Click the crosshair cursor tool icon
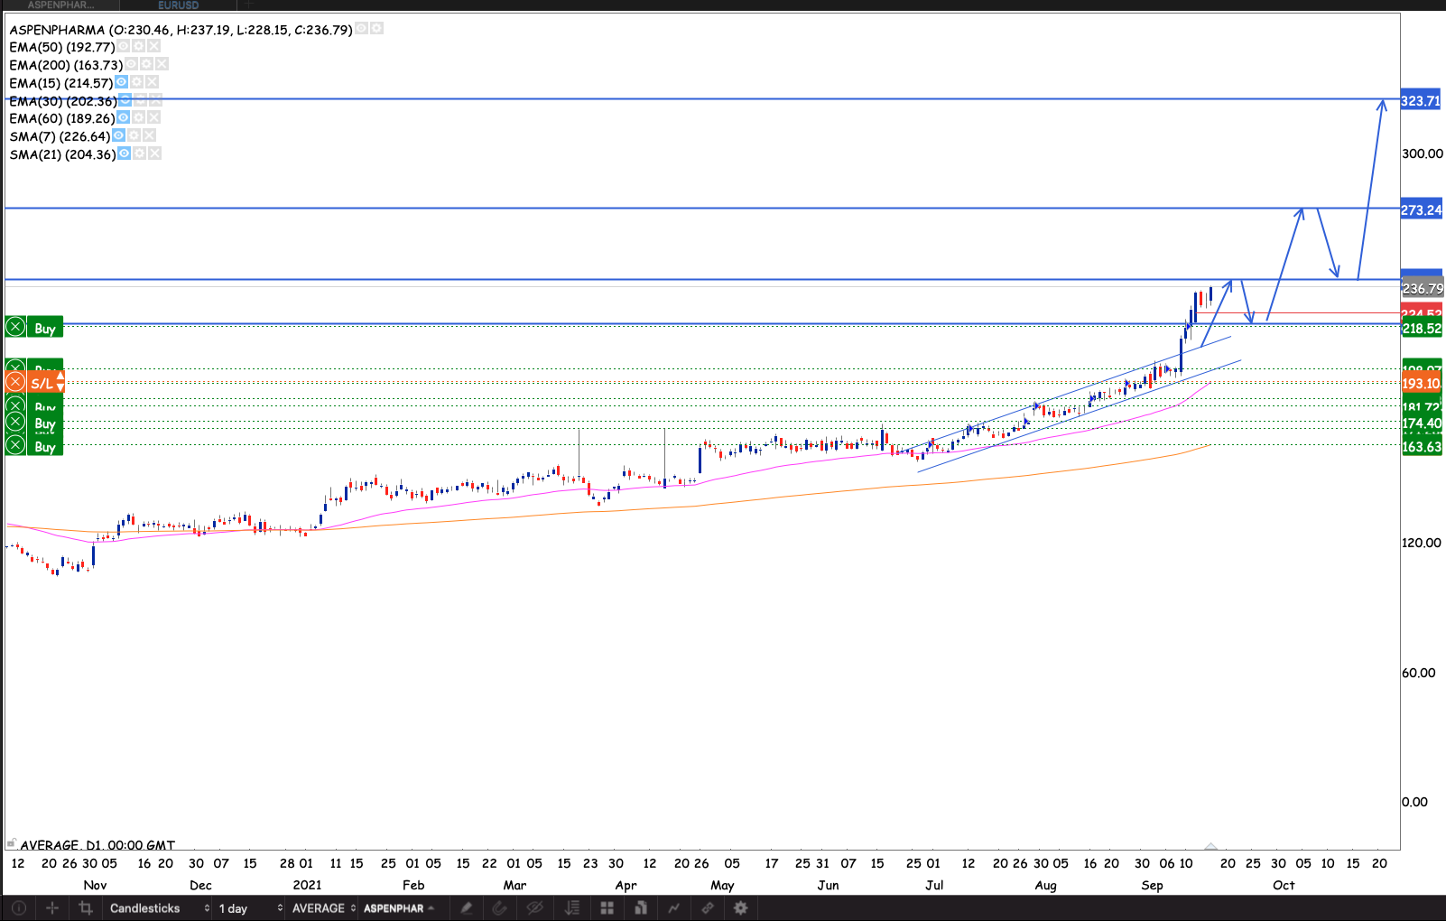This screenshot has width=1446, height=921. pyautogui.click(x=52, y=908)
